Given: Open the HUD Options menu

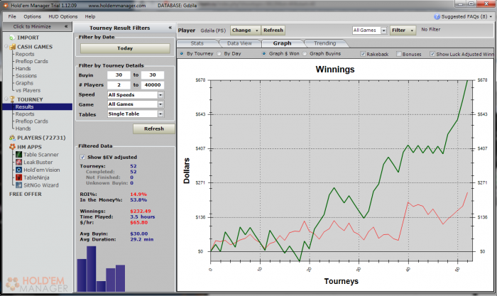Looking at the screenshot, I should (x=62, y=16).
